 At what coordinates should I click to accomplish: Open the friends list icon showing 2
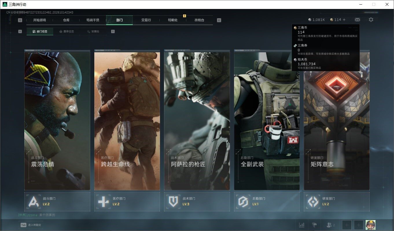coord(330,225)
